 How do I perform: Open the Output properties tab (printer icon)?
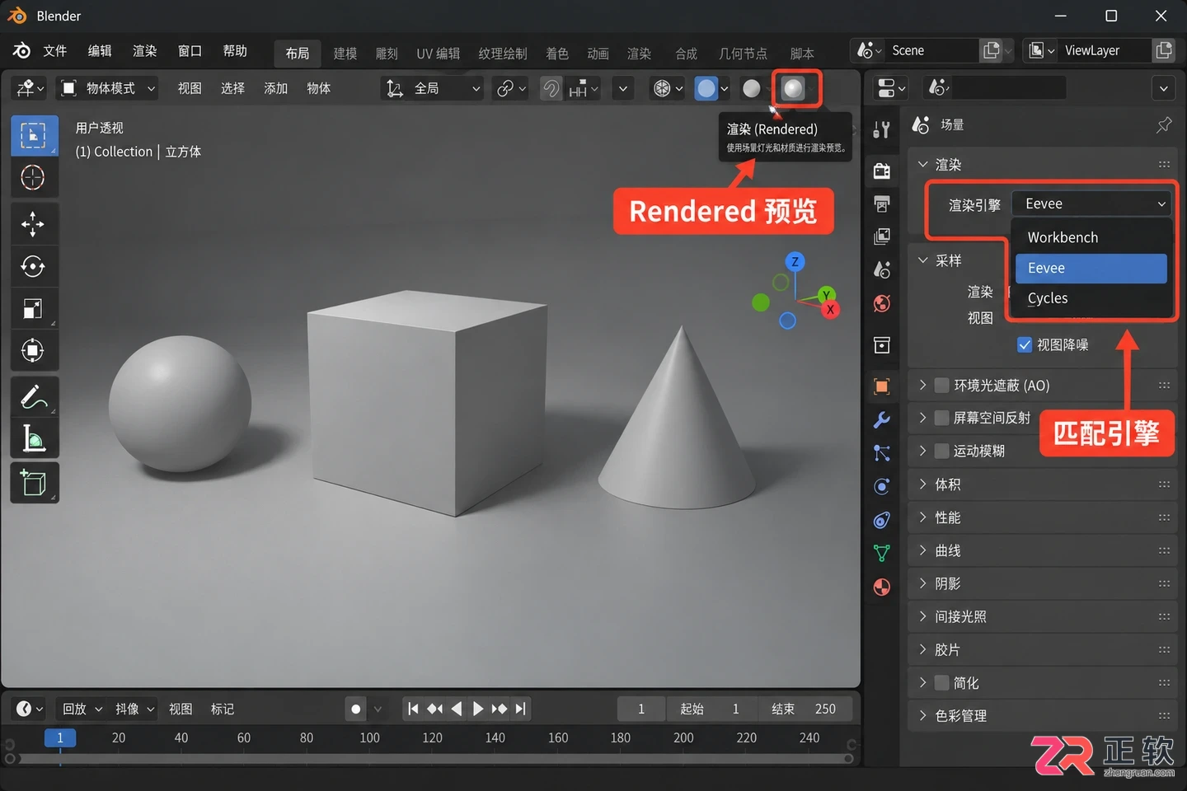[882, 204]
